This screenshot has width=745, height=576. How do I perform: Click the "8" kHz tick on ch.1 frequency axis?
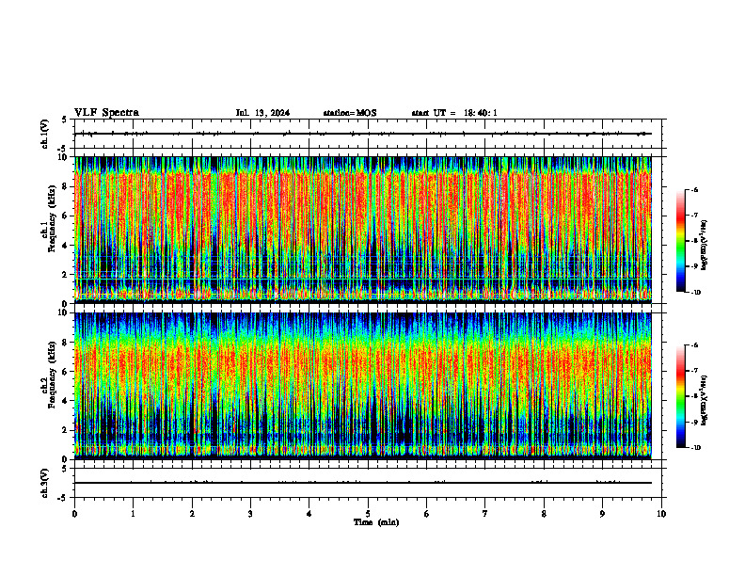click(x=66, y=186)
